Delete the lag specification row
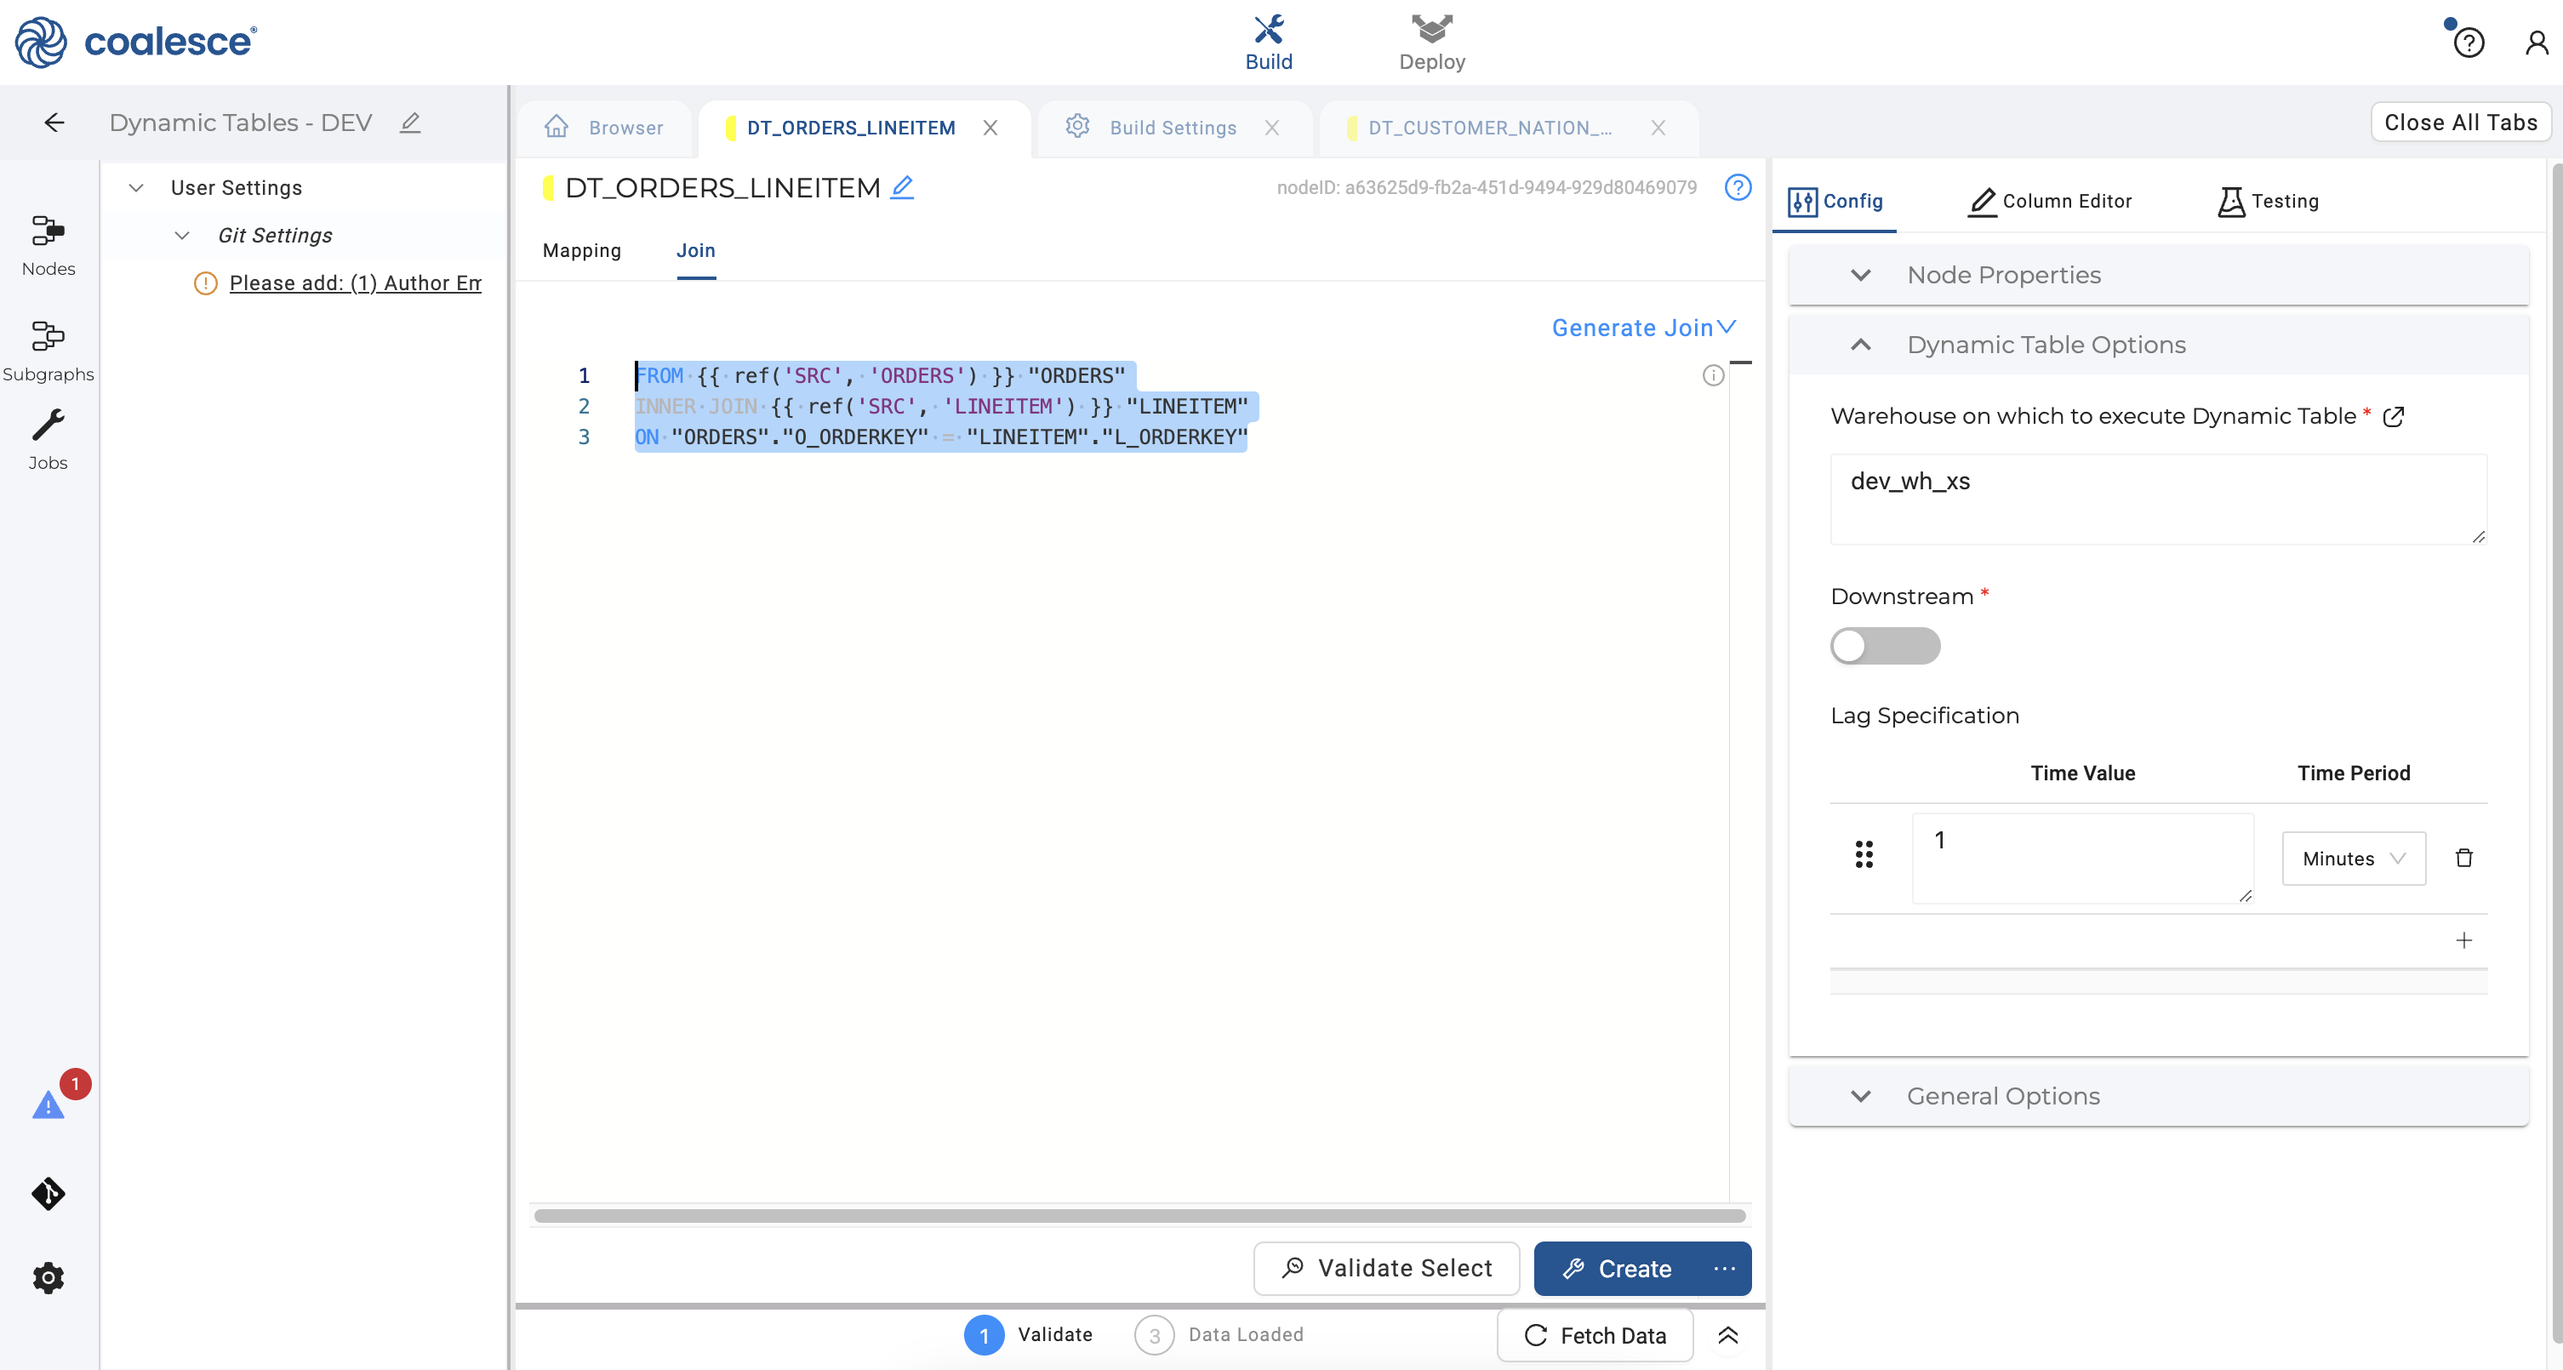This screenshot has width=2563, height=1370. 2463,858
